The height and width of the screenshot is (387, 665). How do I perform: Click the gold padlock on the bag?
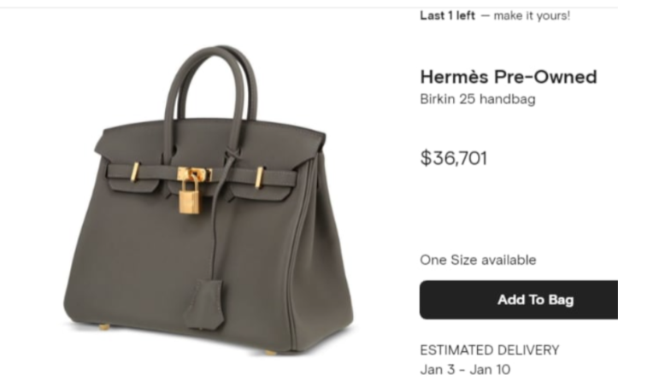189,196
